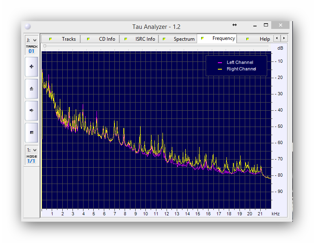Click the stop square button
This screenshot has height=243, width=314.
coord(31,133)
